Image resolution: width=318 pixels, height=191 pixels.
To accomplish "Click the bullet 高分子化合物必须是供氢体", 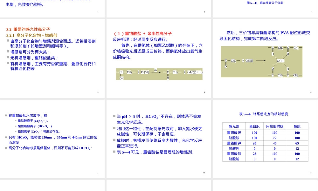I will (50, 148).
